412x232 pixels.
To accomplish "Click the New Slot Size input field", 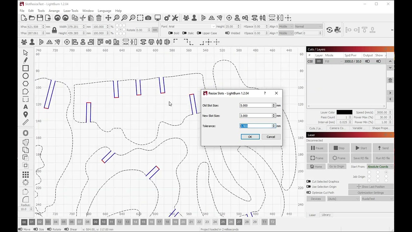I will (256, 116).
